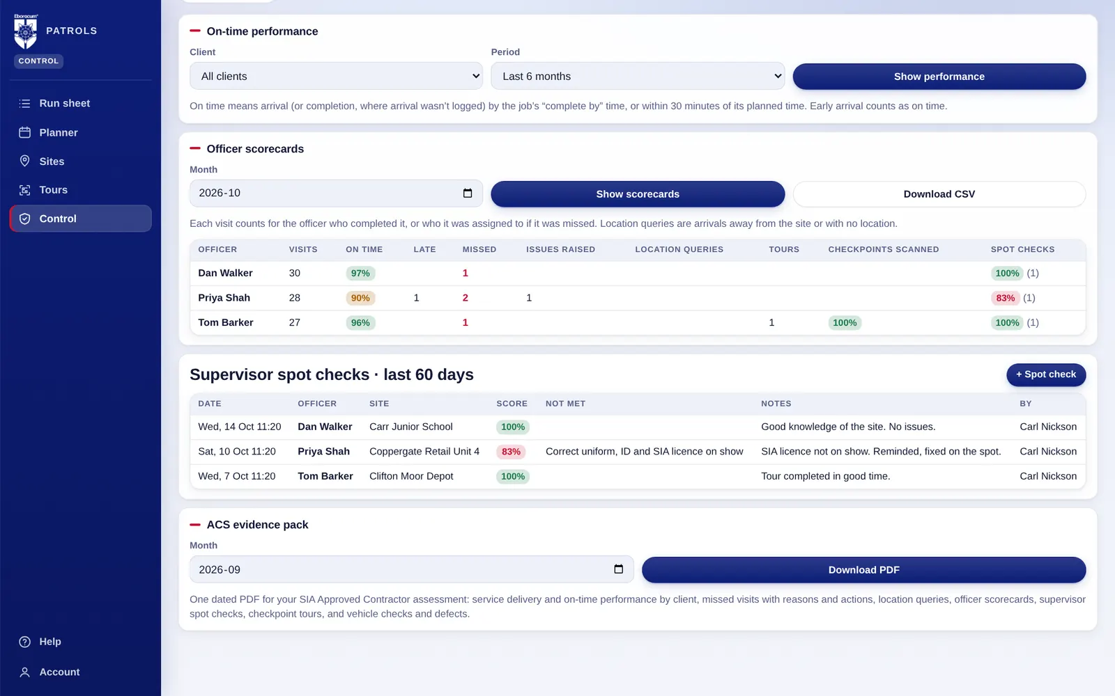Click Priya Shah's 90% on-time badge
The height and width of the screenshot is (696, 1115).
point(360,298)
